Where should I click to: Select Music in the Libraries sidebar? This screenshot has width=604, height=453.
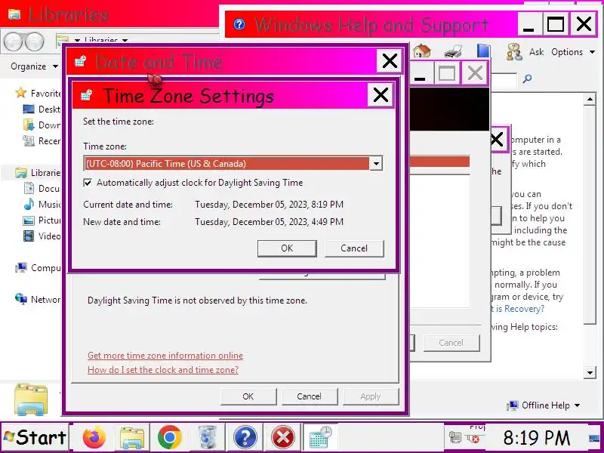coord(42,204)
